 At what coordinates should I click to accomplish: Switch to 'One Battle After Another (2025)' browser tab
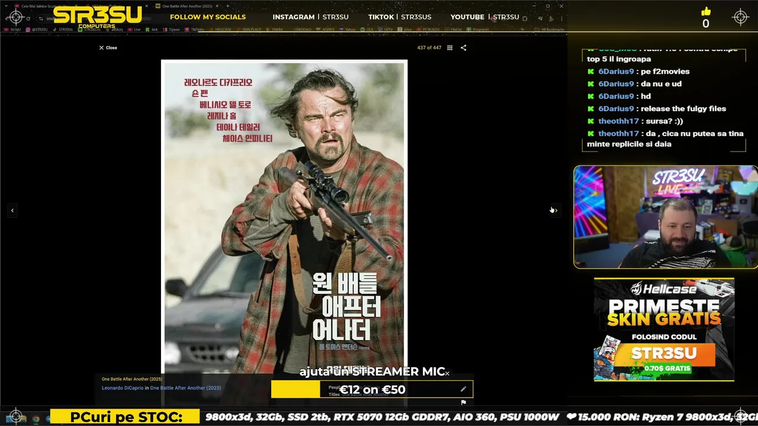click(187, 6)
